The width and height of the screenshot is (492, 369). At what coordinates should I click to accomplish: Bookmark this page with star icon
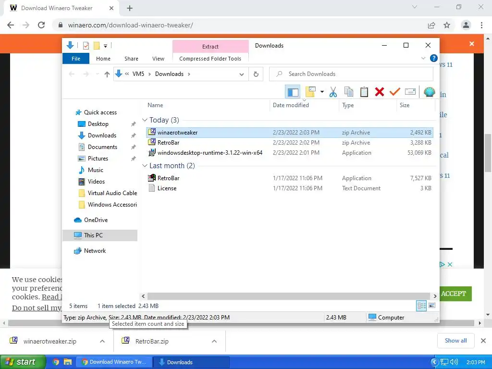[x=447, y=25]
